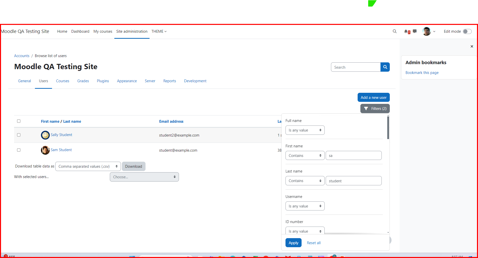
Task: Apply the user filters
Action: click(x=293, y=243)
